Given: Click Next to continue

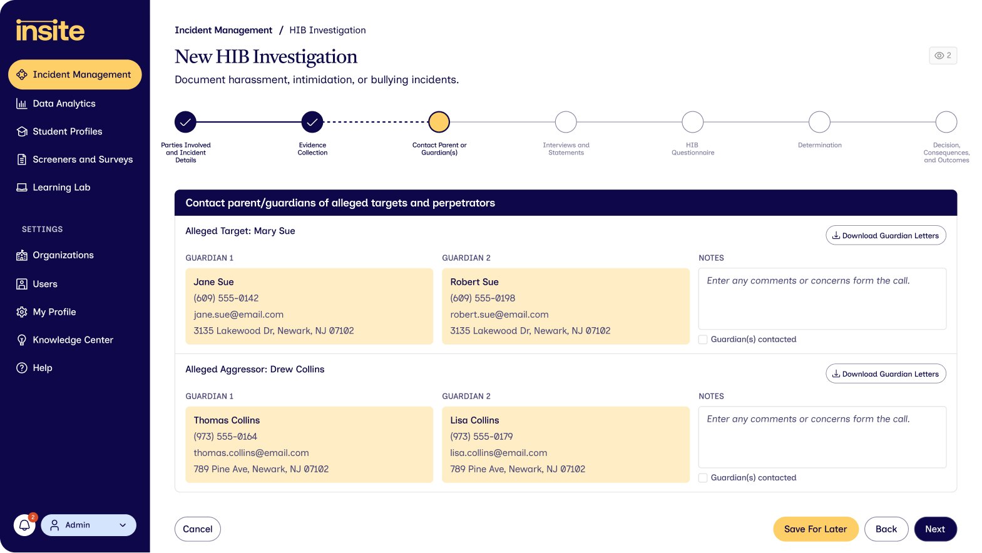Looking at the screenshot, I should pyautogui.click(x=935, y=529).
